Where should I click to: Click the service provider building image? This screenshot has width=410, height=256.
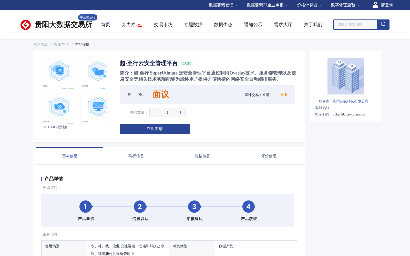pyautogui.click(x=346, y=76)
